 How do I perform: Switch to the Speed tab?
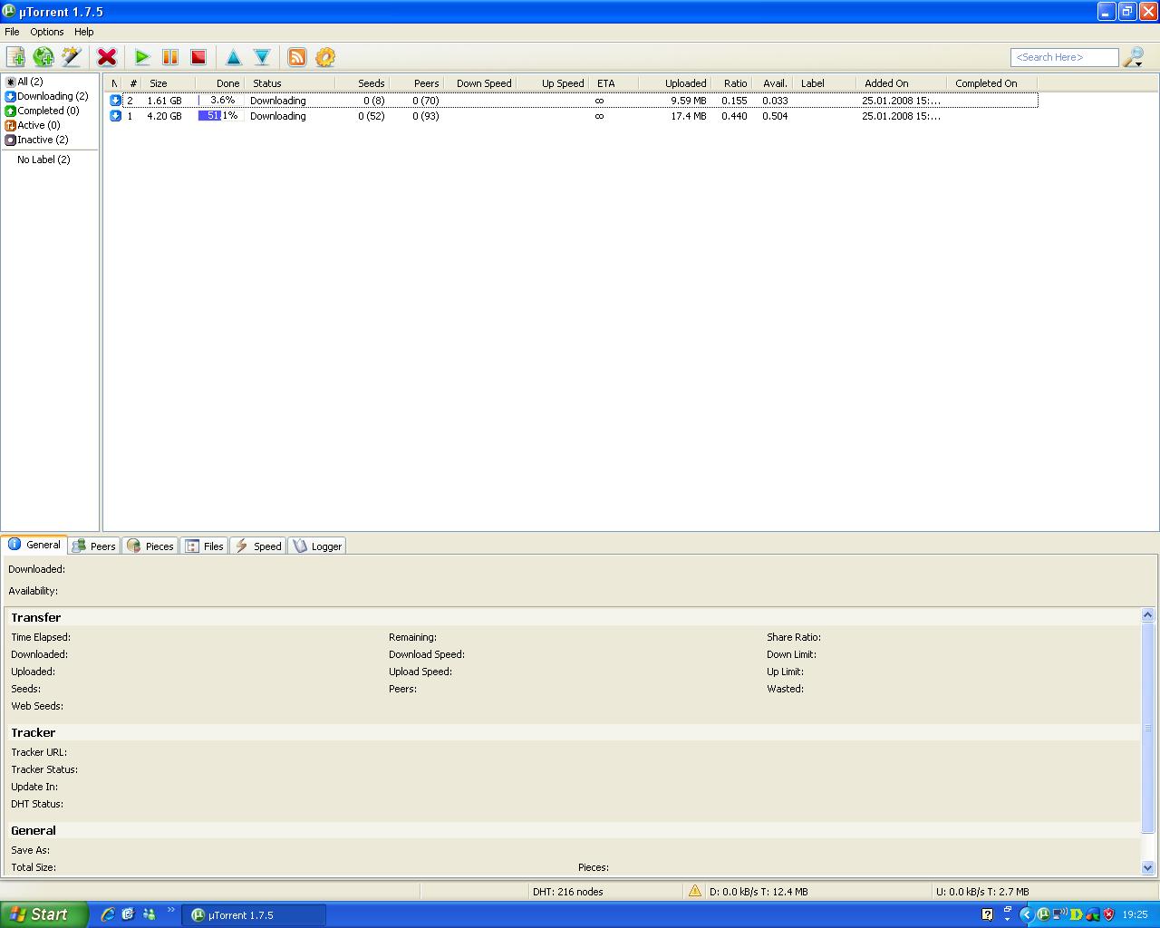pyautogui.click(x=259, y=546)
